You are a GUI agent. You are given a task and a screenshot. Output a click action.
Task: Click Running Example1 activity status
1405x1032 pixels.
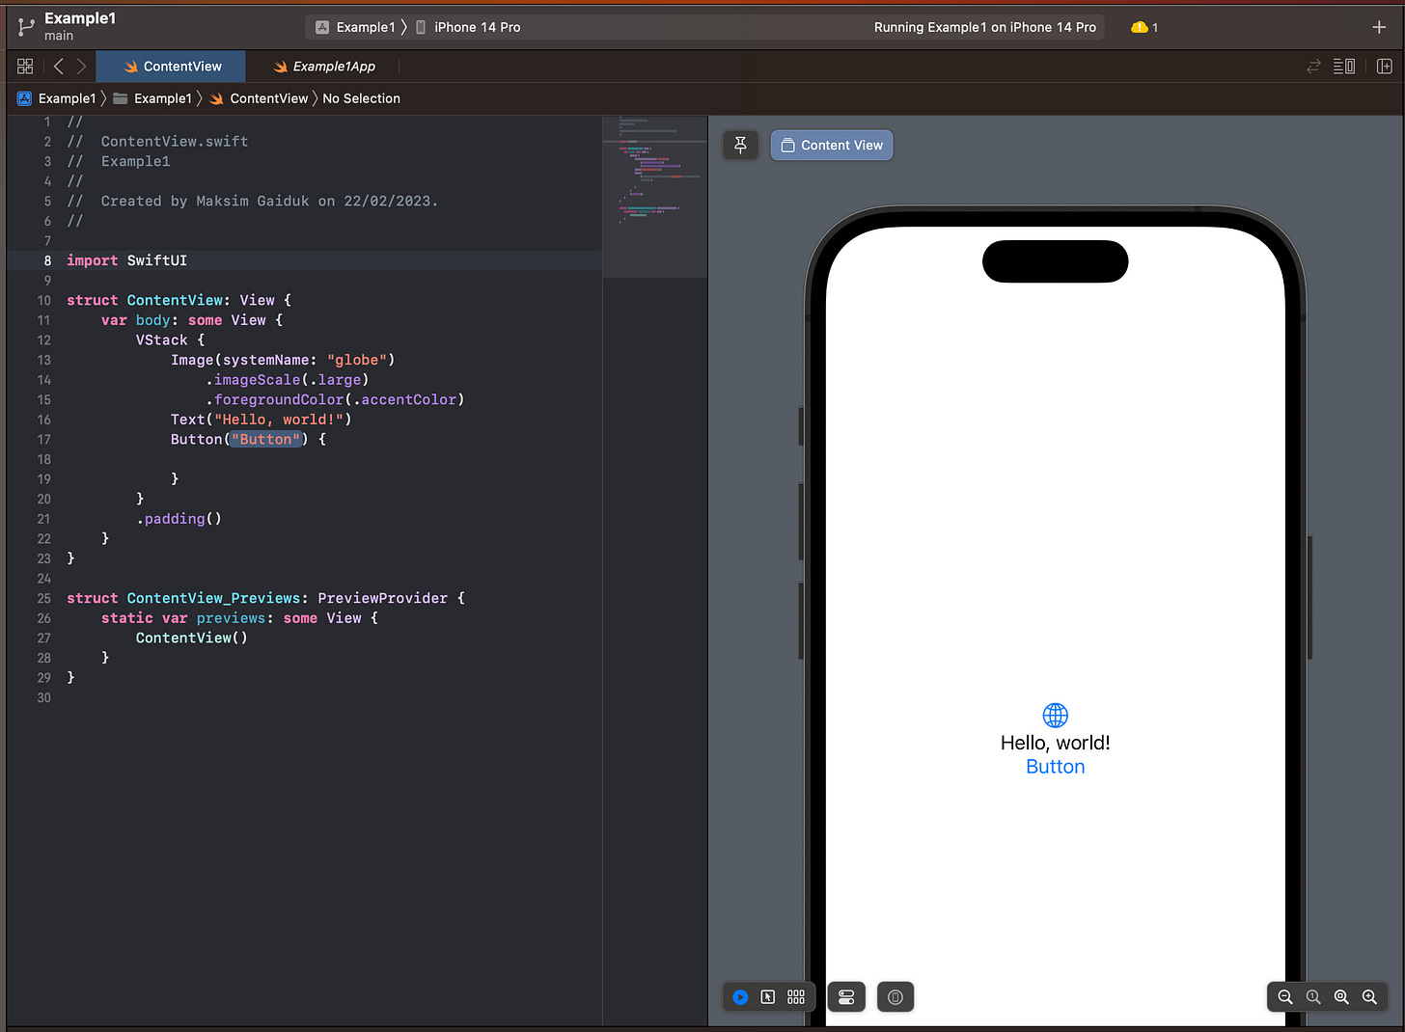pyautogui.click(x=985, y=27)
